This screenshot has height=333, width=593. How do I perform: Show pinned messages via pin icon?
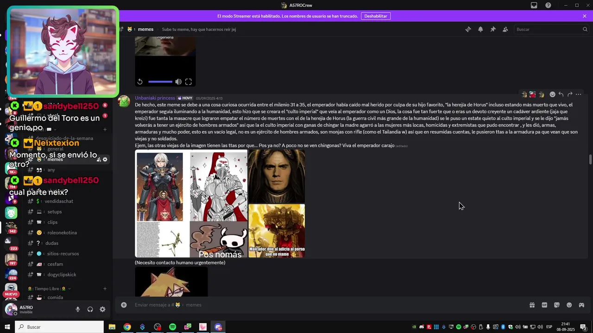tap(493, 29)
